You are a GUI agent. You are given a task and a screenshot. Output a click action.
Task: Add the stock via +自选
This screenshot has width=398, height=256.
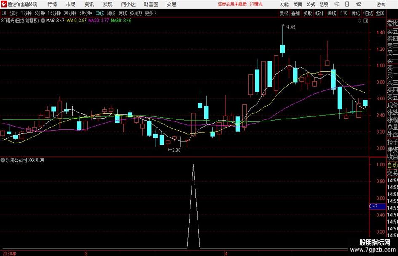coord(368,13)
